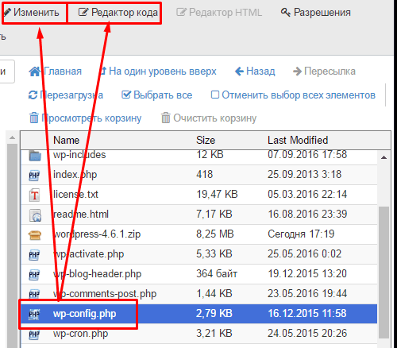397x348 pixels.
Task: Open Редактор кода from the toolbar
Action: 118,13
